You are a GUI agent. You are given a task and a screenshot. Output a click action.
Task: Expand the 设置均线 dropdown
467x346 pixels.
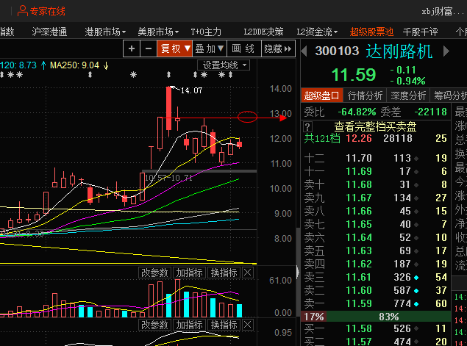[224, 65]
